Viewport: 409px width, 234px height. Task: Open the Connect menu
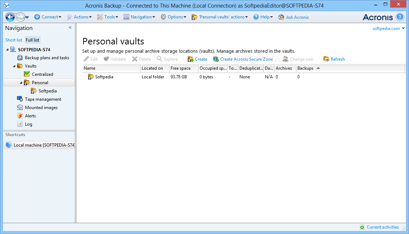[x=48, y=17]
